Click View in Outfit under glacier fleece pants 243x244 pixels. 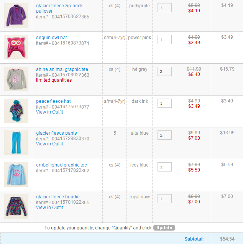point(49,144)
